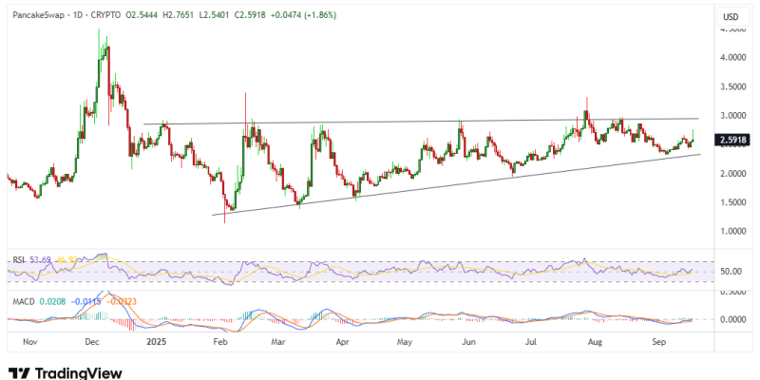Viewport: 760px width, 380px height.
Task: Select the current price label 2.5918
Action: (732, 141)
